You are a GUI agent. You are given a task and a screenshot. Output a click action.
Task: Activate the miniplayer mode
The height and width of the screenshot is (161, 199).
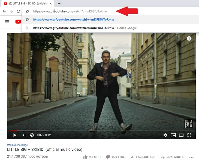(173, 135)
